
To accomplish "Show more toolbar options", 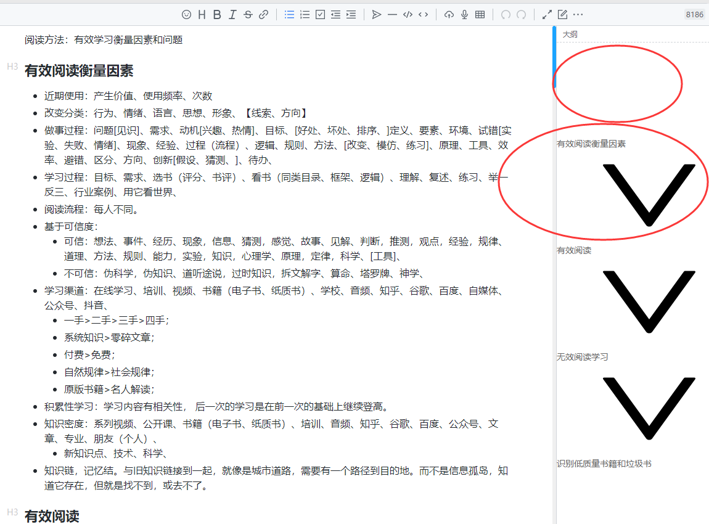I will pyautogui.click(x=578, y=14).
